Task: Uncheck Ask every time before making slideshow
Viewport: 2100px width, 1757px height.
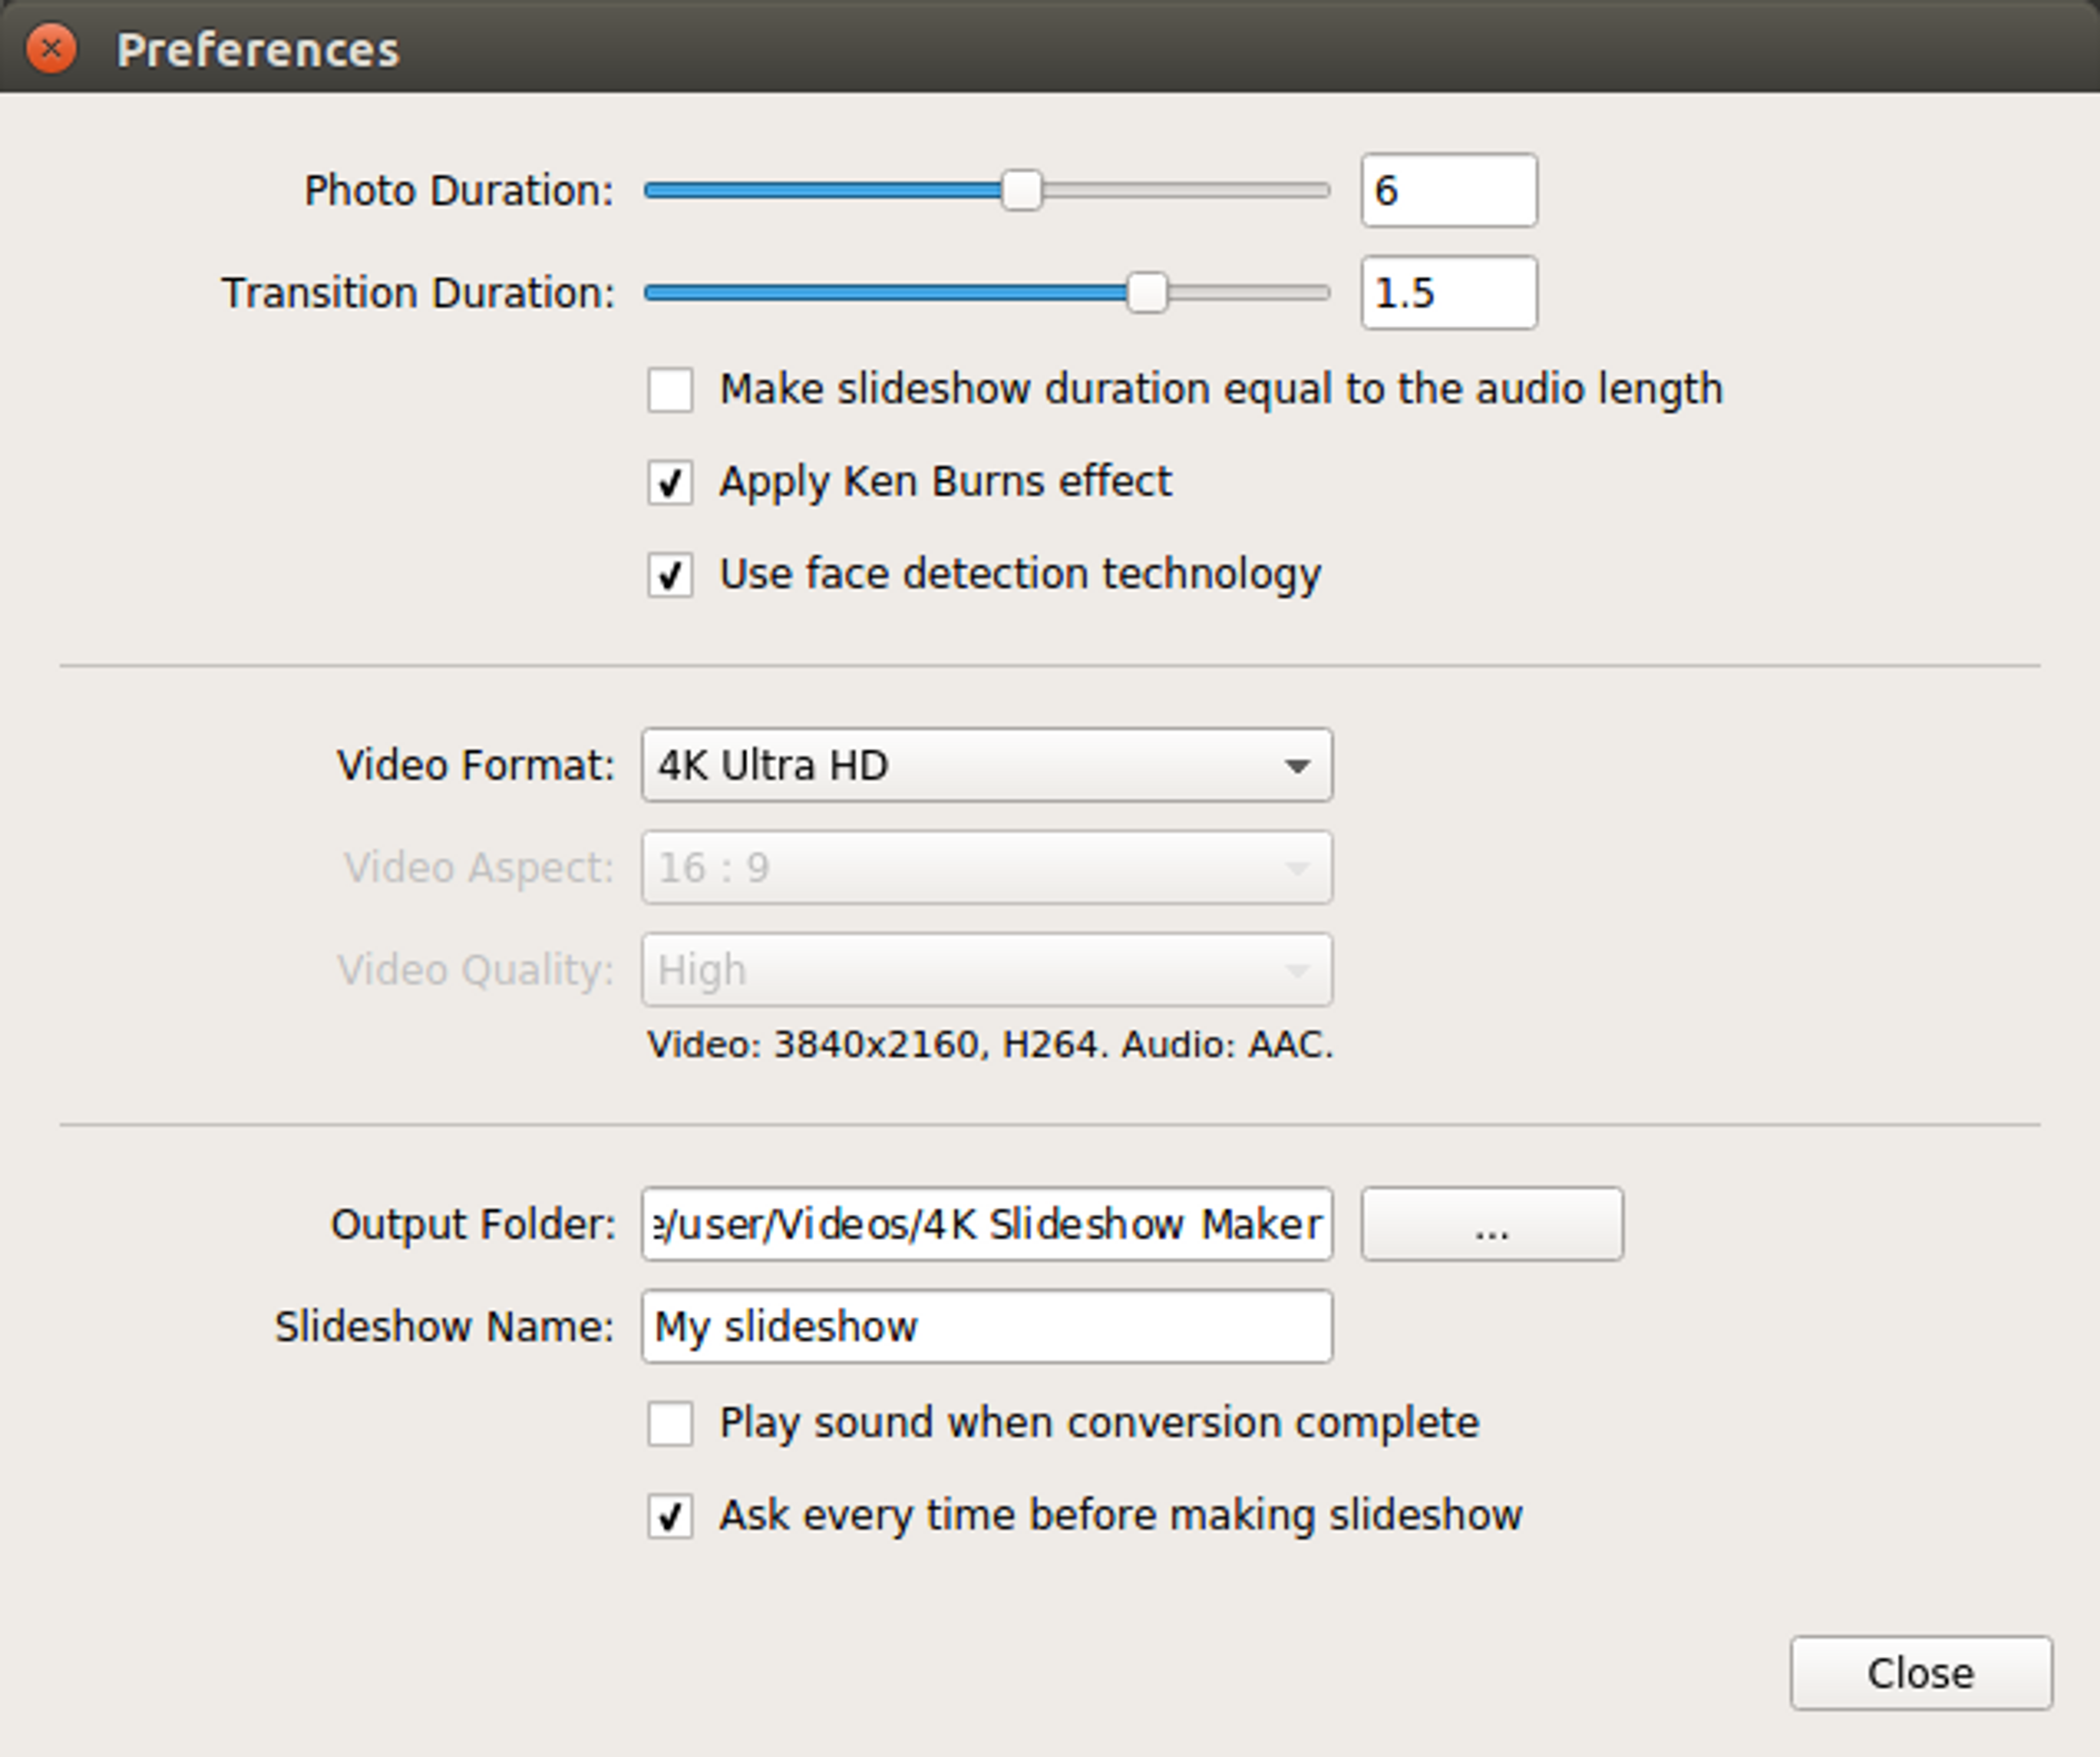Action: (x=670, y=1516)
